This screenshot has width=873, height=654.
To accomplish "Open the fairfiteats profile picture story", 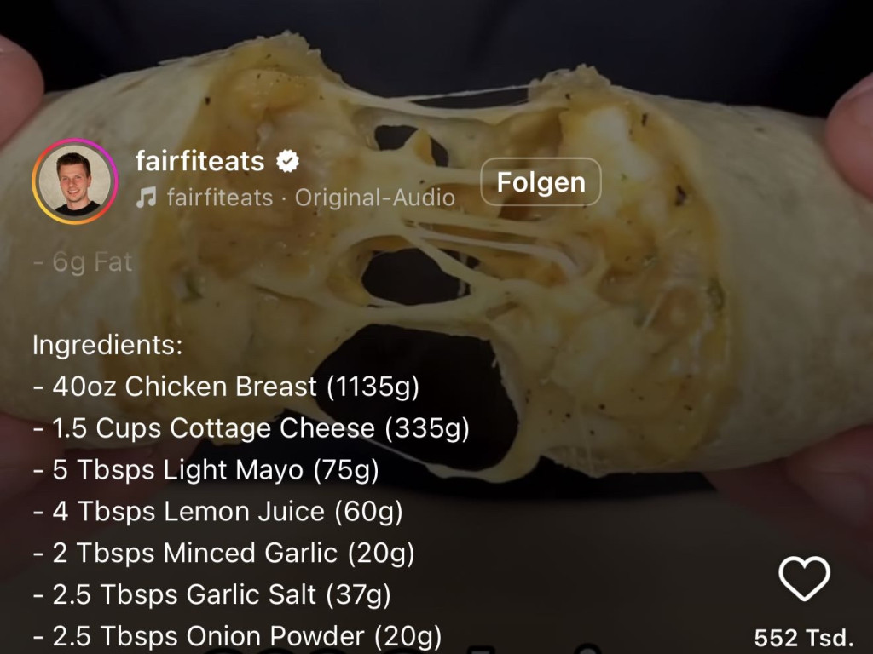I will tap(75, 181).
